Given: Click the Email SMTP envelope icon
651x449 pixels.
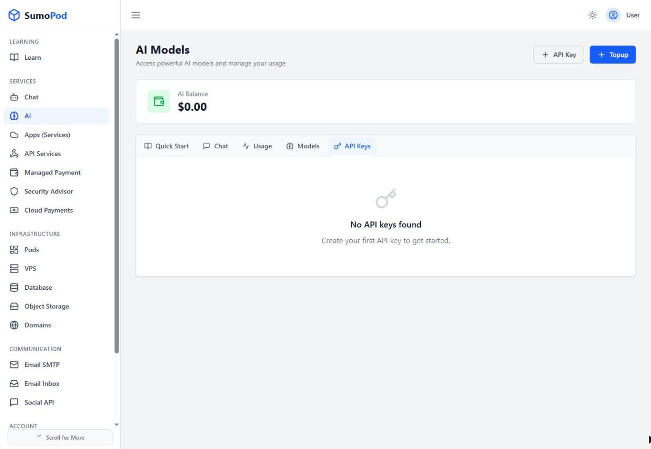Looking at the screenshot, I should tap(14, 365).
